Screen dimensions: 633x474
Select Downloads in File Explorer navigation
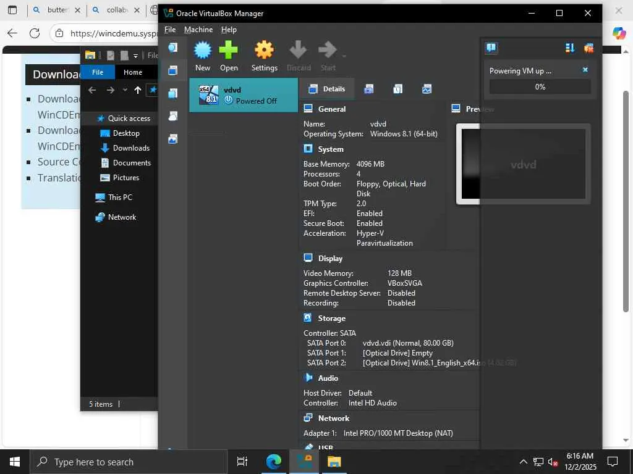pyautogui.click(x=125, y=148)
